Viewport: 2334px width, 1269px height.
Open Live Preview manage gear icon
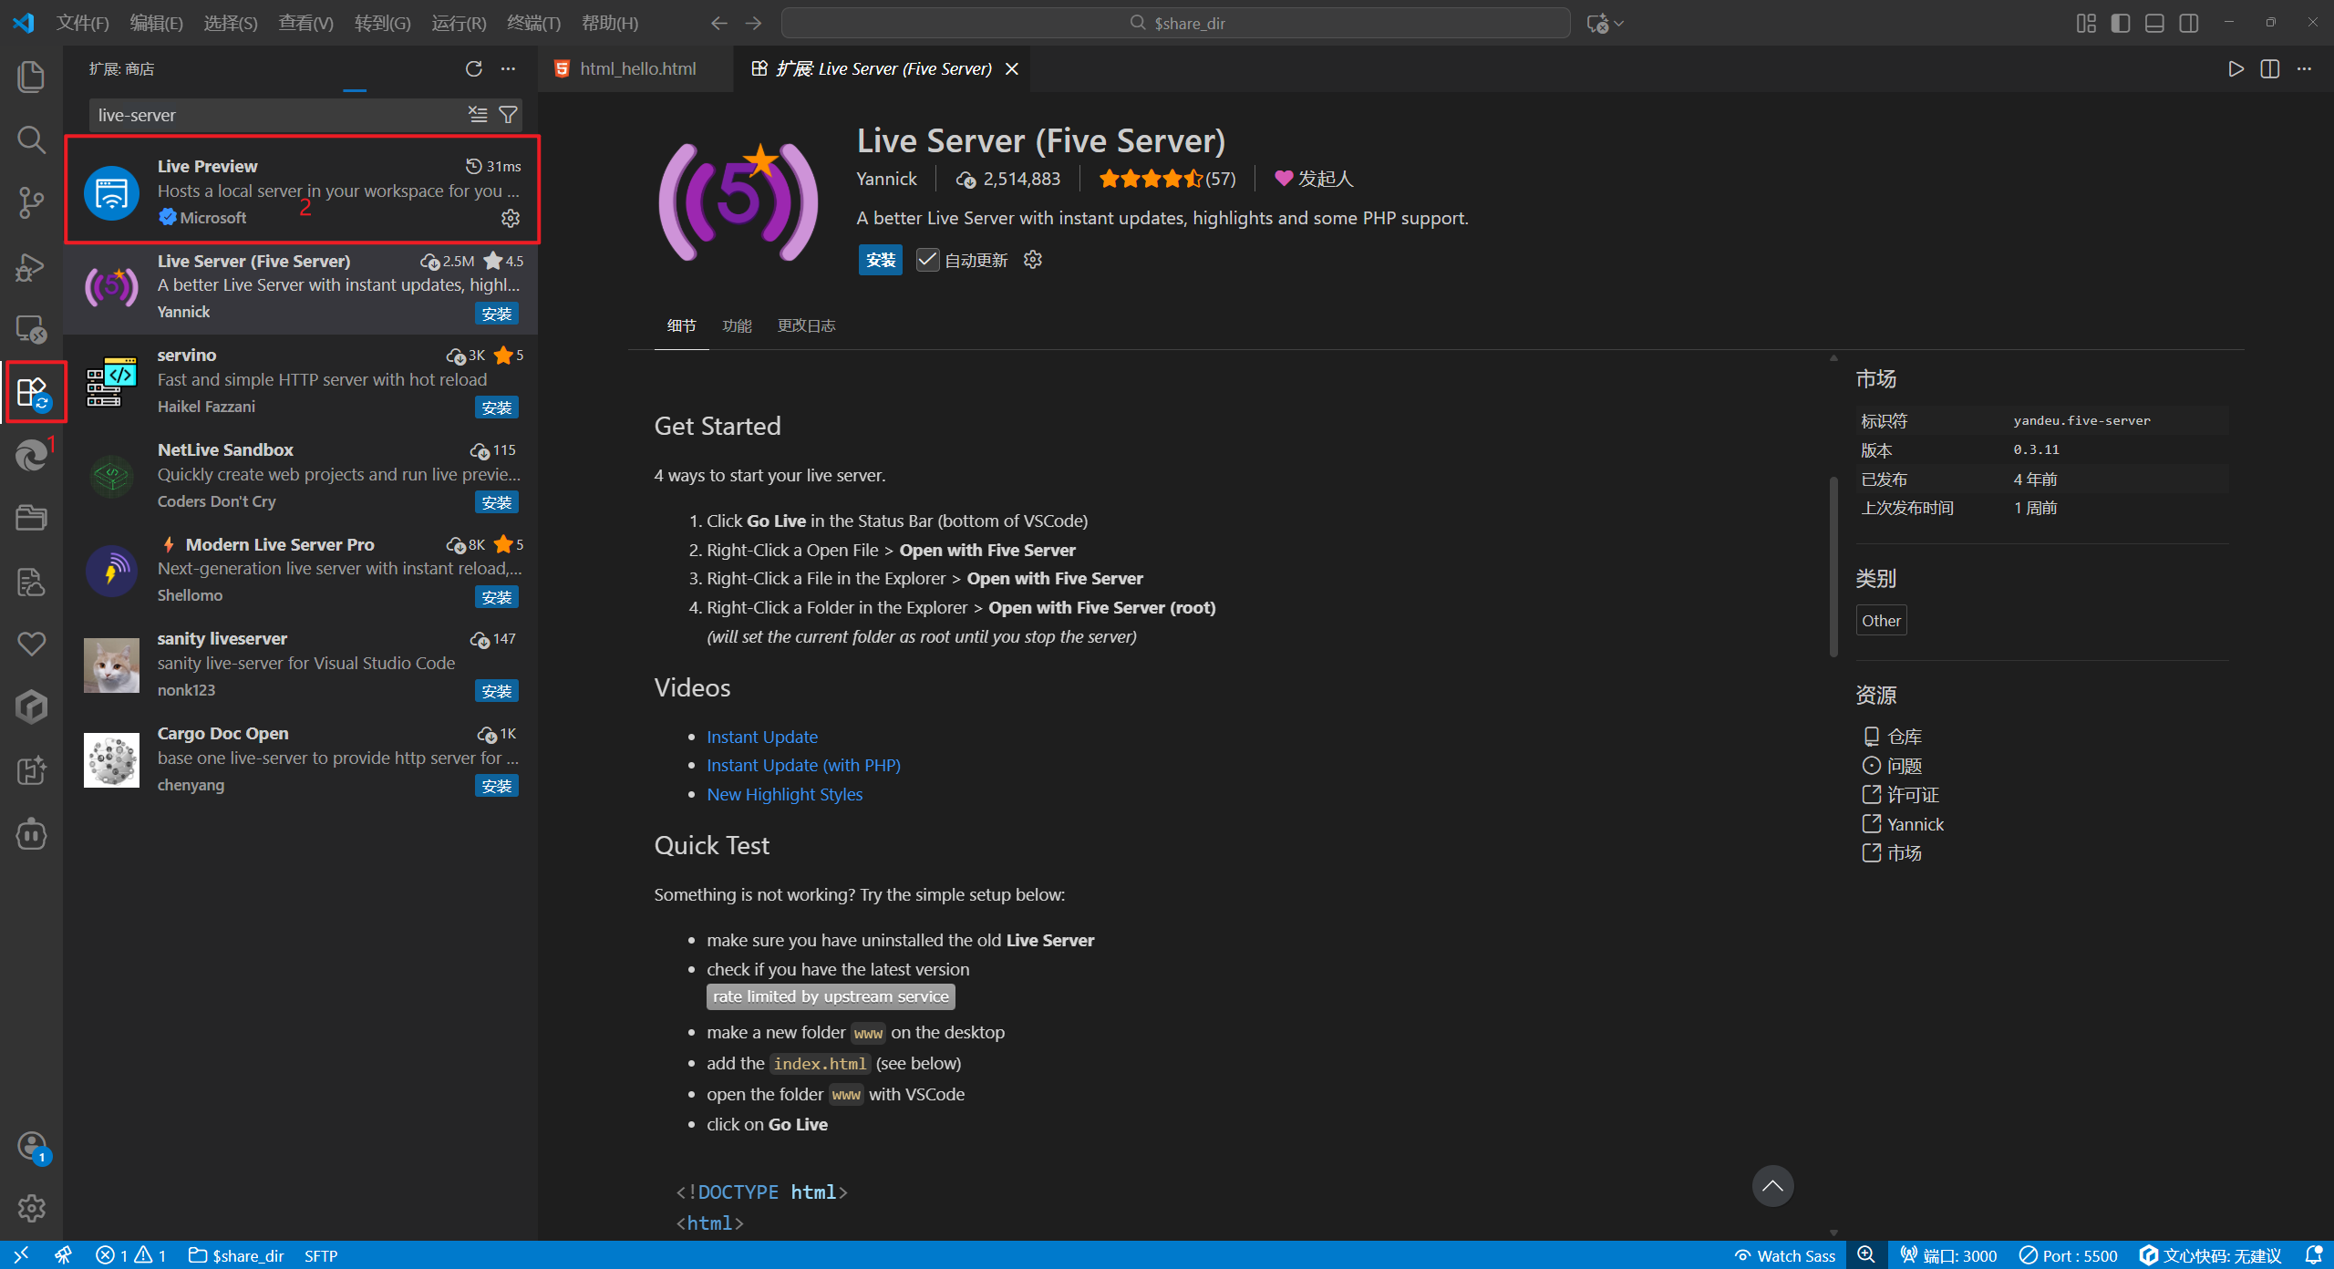(511, 218)
